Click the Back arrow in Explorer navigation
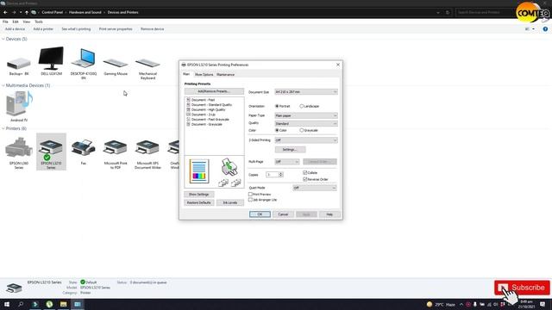This screenshot has height=310, width=552. 6,12
